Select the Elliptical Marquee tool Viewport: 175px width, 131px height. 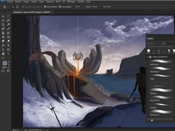point(8,16)
